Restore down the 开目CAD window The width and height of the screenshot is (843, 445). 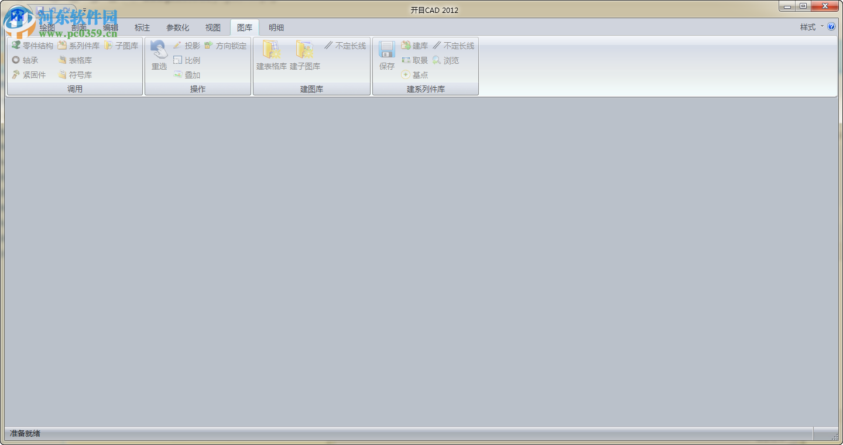tap(803, 6)
